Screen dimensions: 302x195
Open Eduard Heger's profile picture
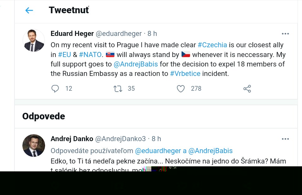point(34,41)
